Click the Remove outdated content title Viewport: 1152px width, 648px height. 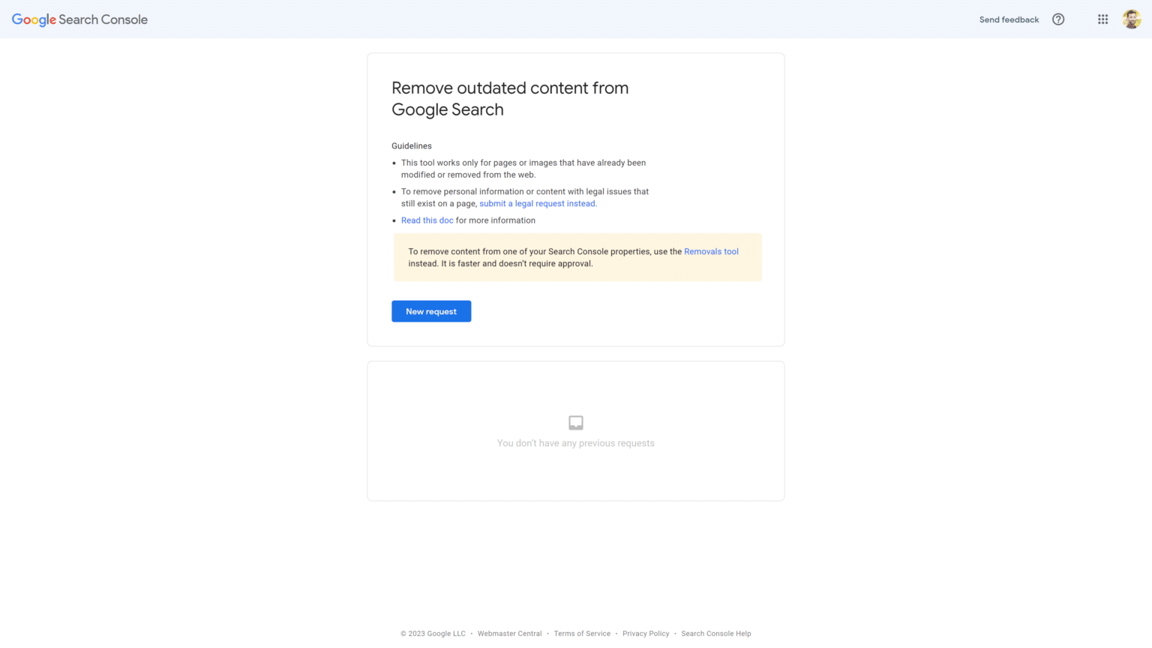510,98
